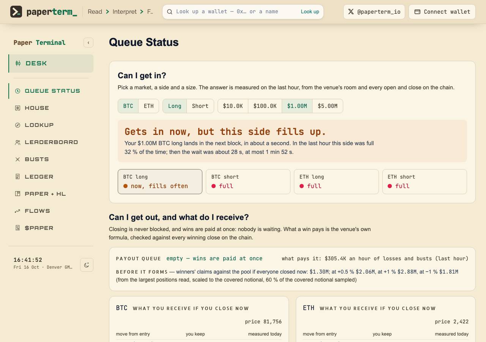486x342 pixels.
Task: Click the Leaderboard people icon
Action: click(17, 142)
